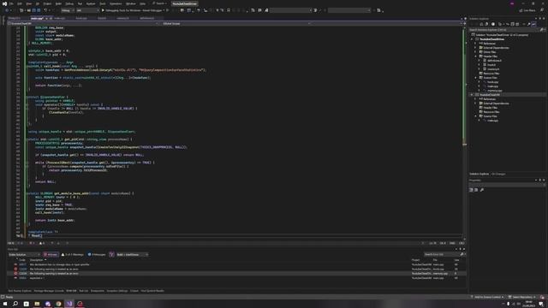Click Categorized icon in Properties panel
Image resolution: width=548 pixels, height=308 pixels.
[471, 190]
